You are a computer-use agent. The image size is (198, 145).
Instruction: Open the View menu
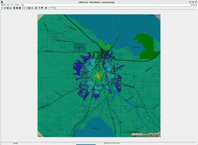coord(12,5)
